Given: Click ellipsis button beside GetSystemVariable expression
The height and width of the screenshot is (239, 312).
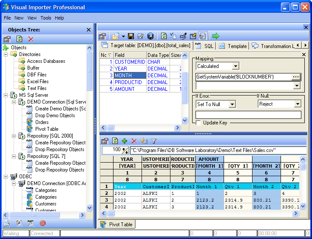Looking at the screenshot, I should pos(296,77).
